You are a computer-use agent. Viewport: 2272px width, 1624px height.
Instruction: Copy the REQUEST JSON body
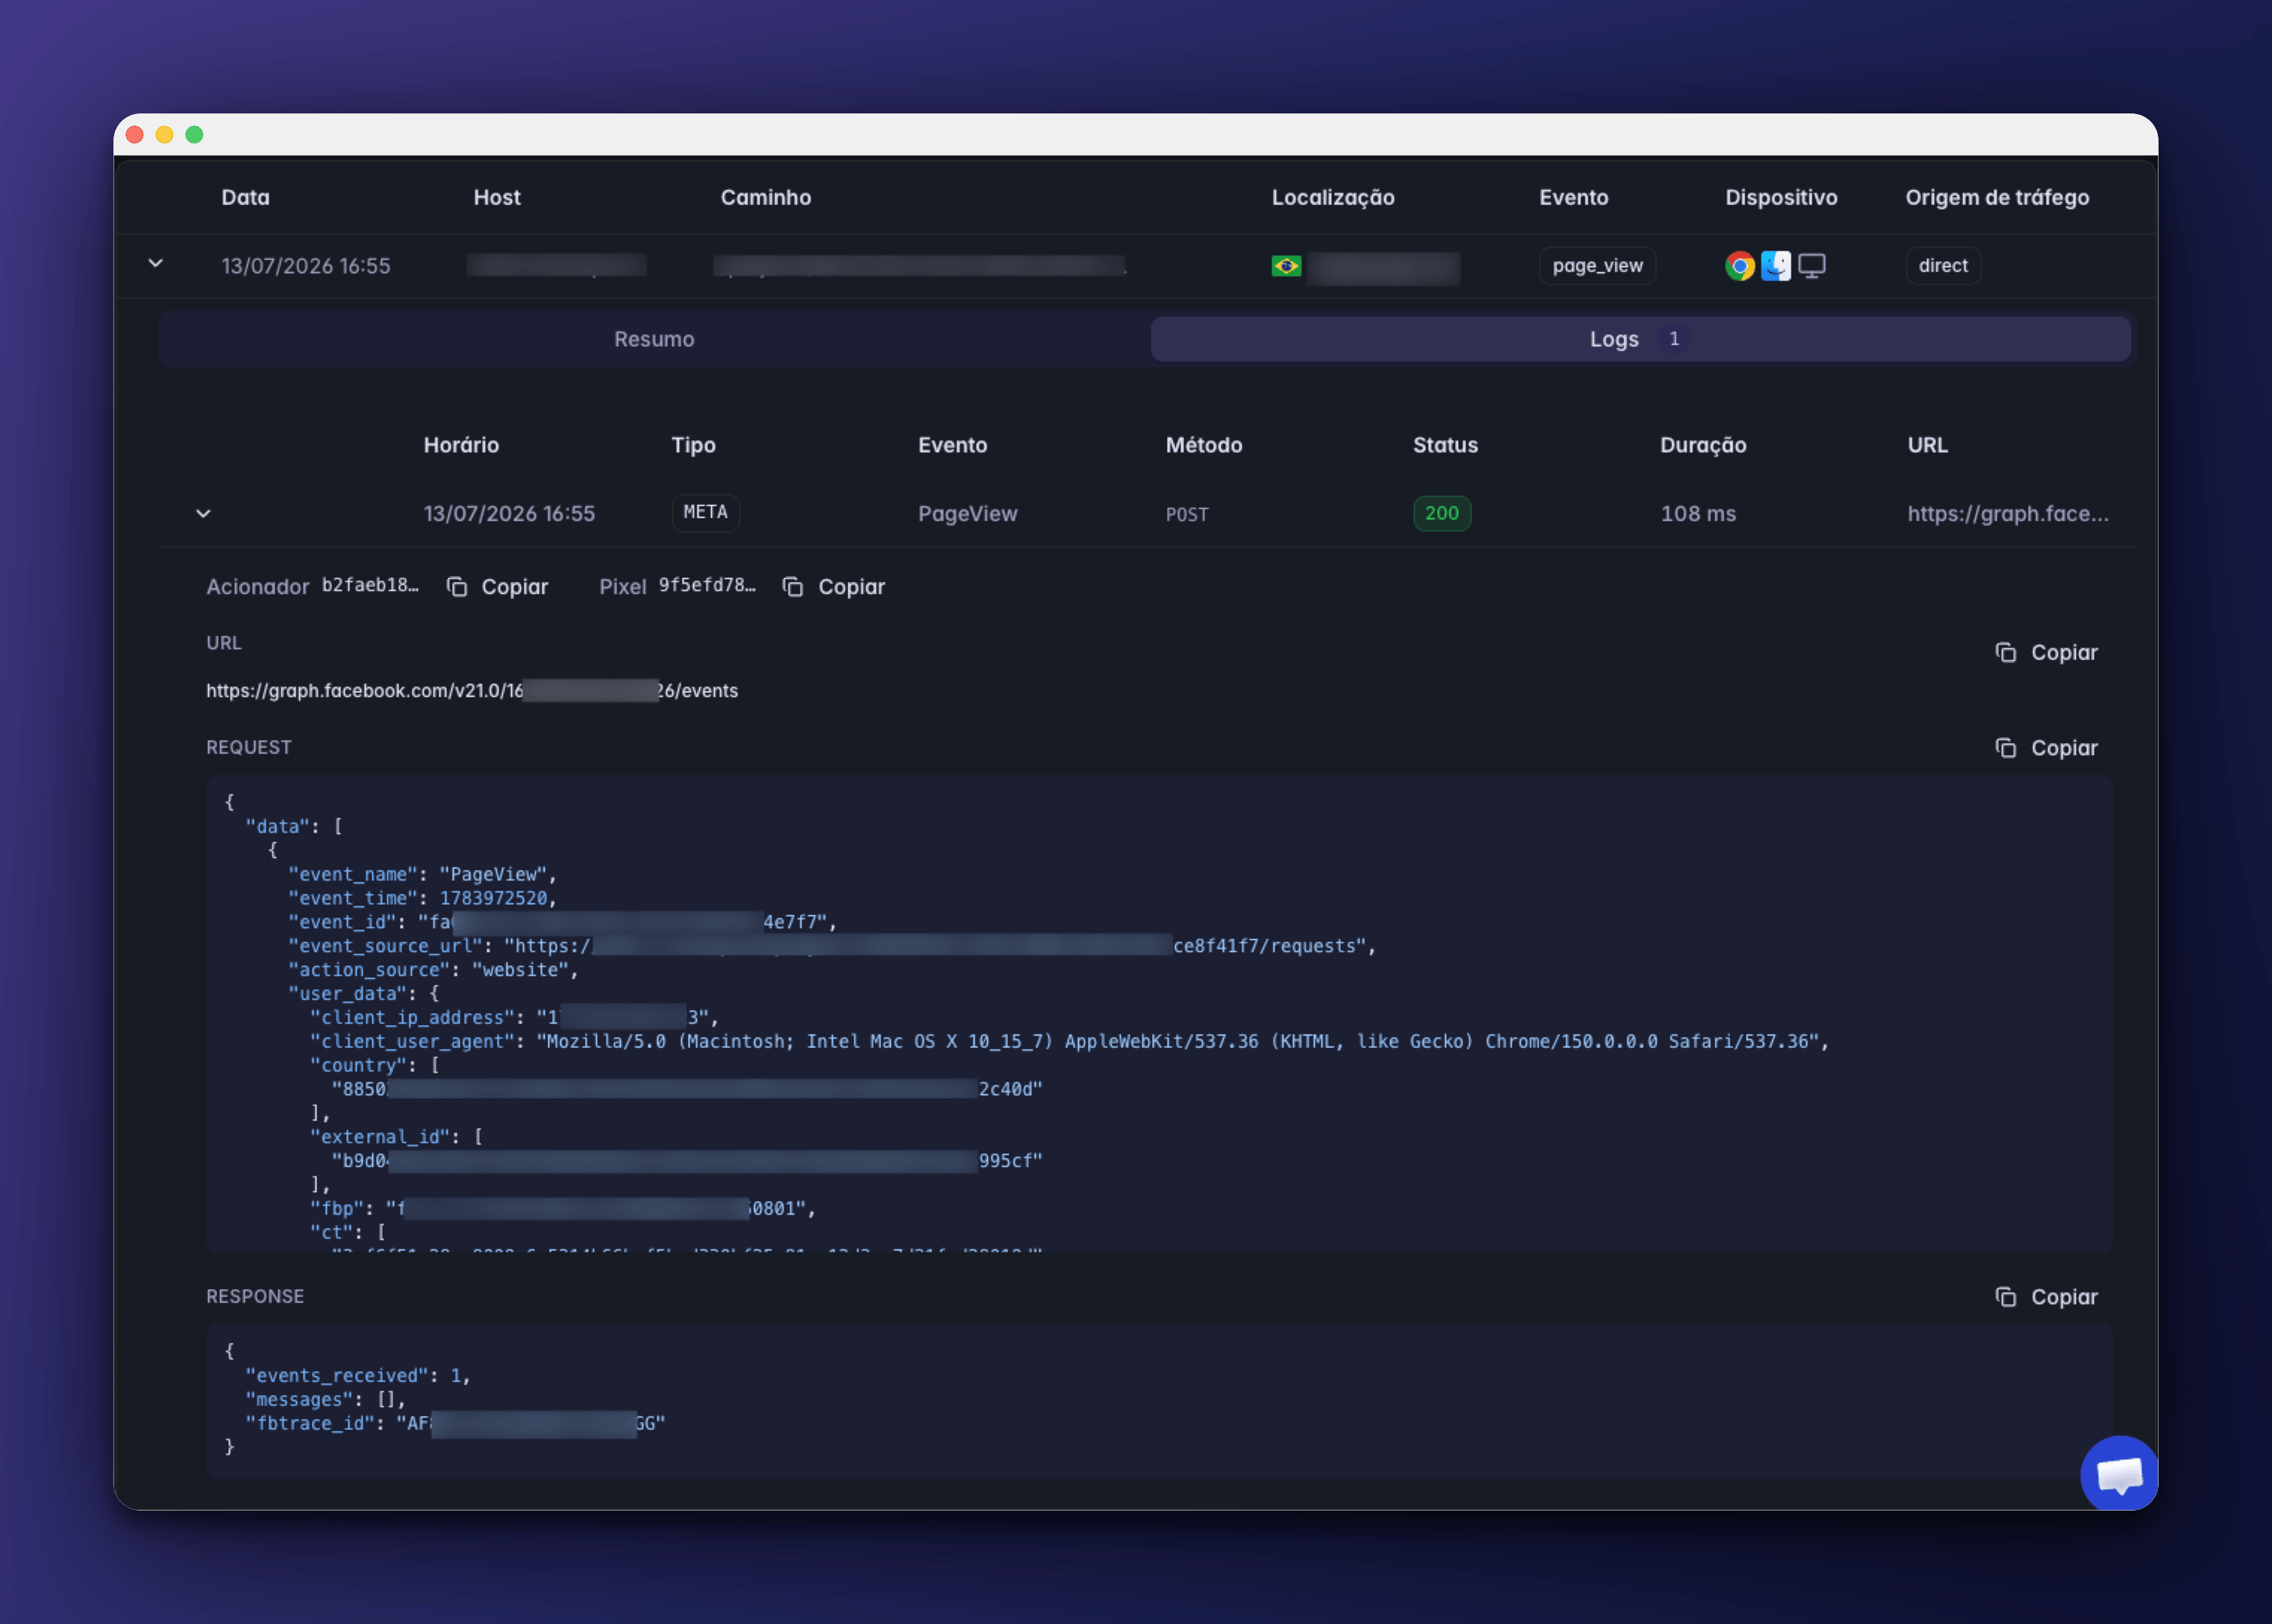[2046, 747]
